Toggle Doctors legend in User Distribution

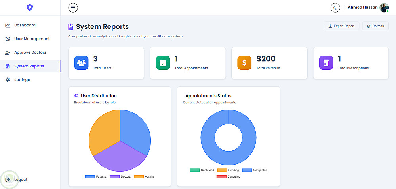point(120,177)
